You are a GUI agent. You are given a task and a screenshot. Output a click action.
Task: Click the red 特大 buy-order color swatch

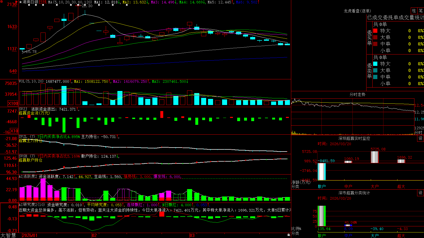pyautogui.click(x=375, y=31)
